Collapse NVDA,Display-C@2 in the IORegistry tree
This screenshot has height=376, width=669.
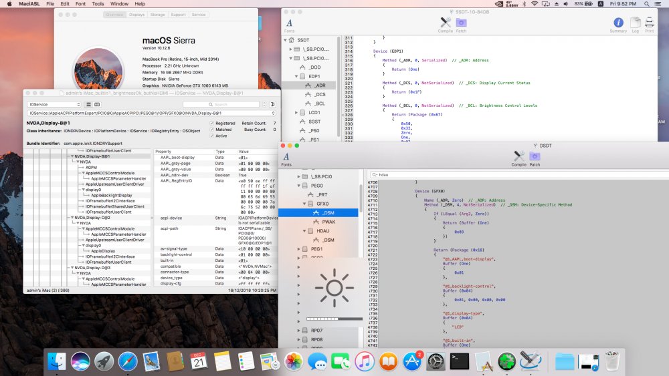tap(72, 218)
